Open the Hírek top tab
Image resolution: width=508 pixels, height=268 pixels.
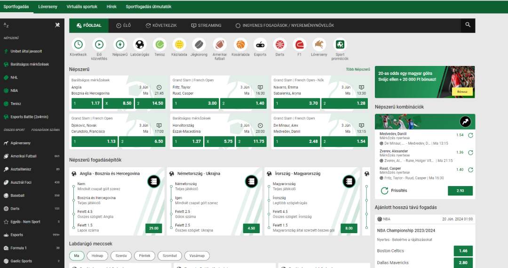tap(111, 7)
